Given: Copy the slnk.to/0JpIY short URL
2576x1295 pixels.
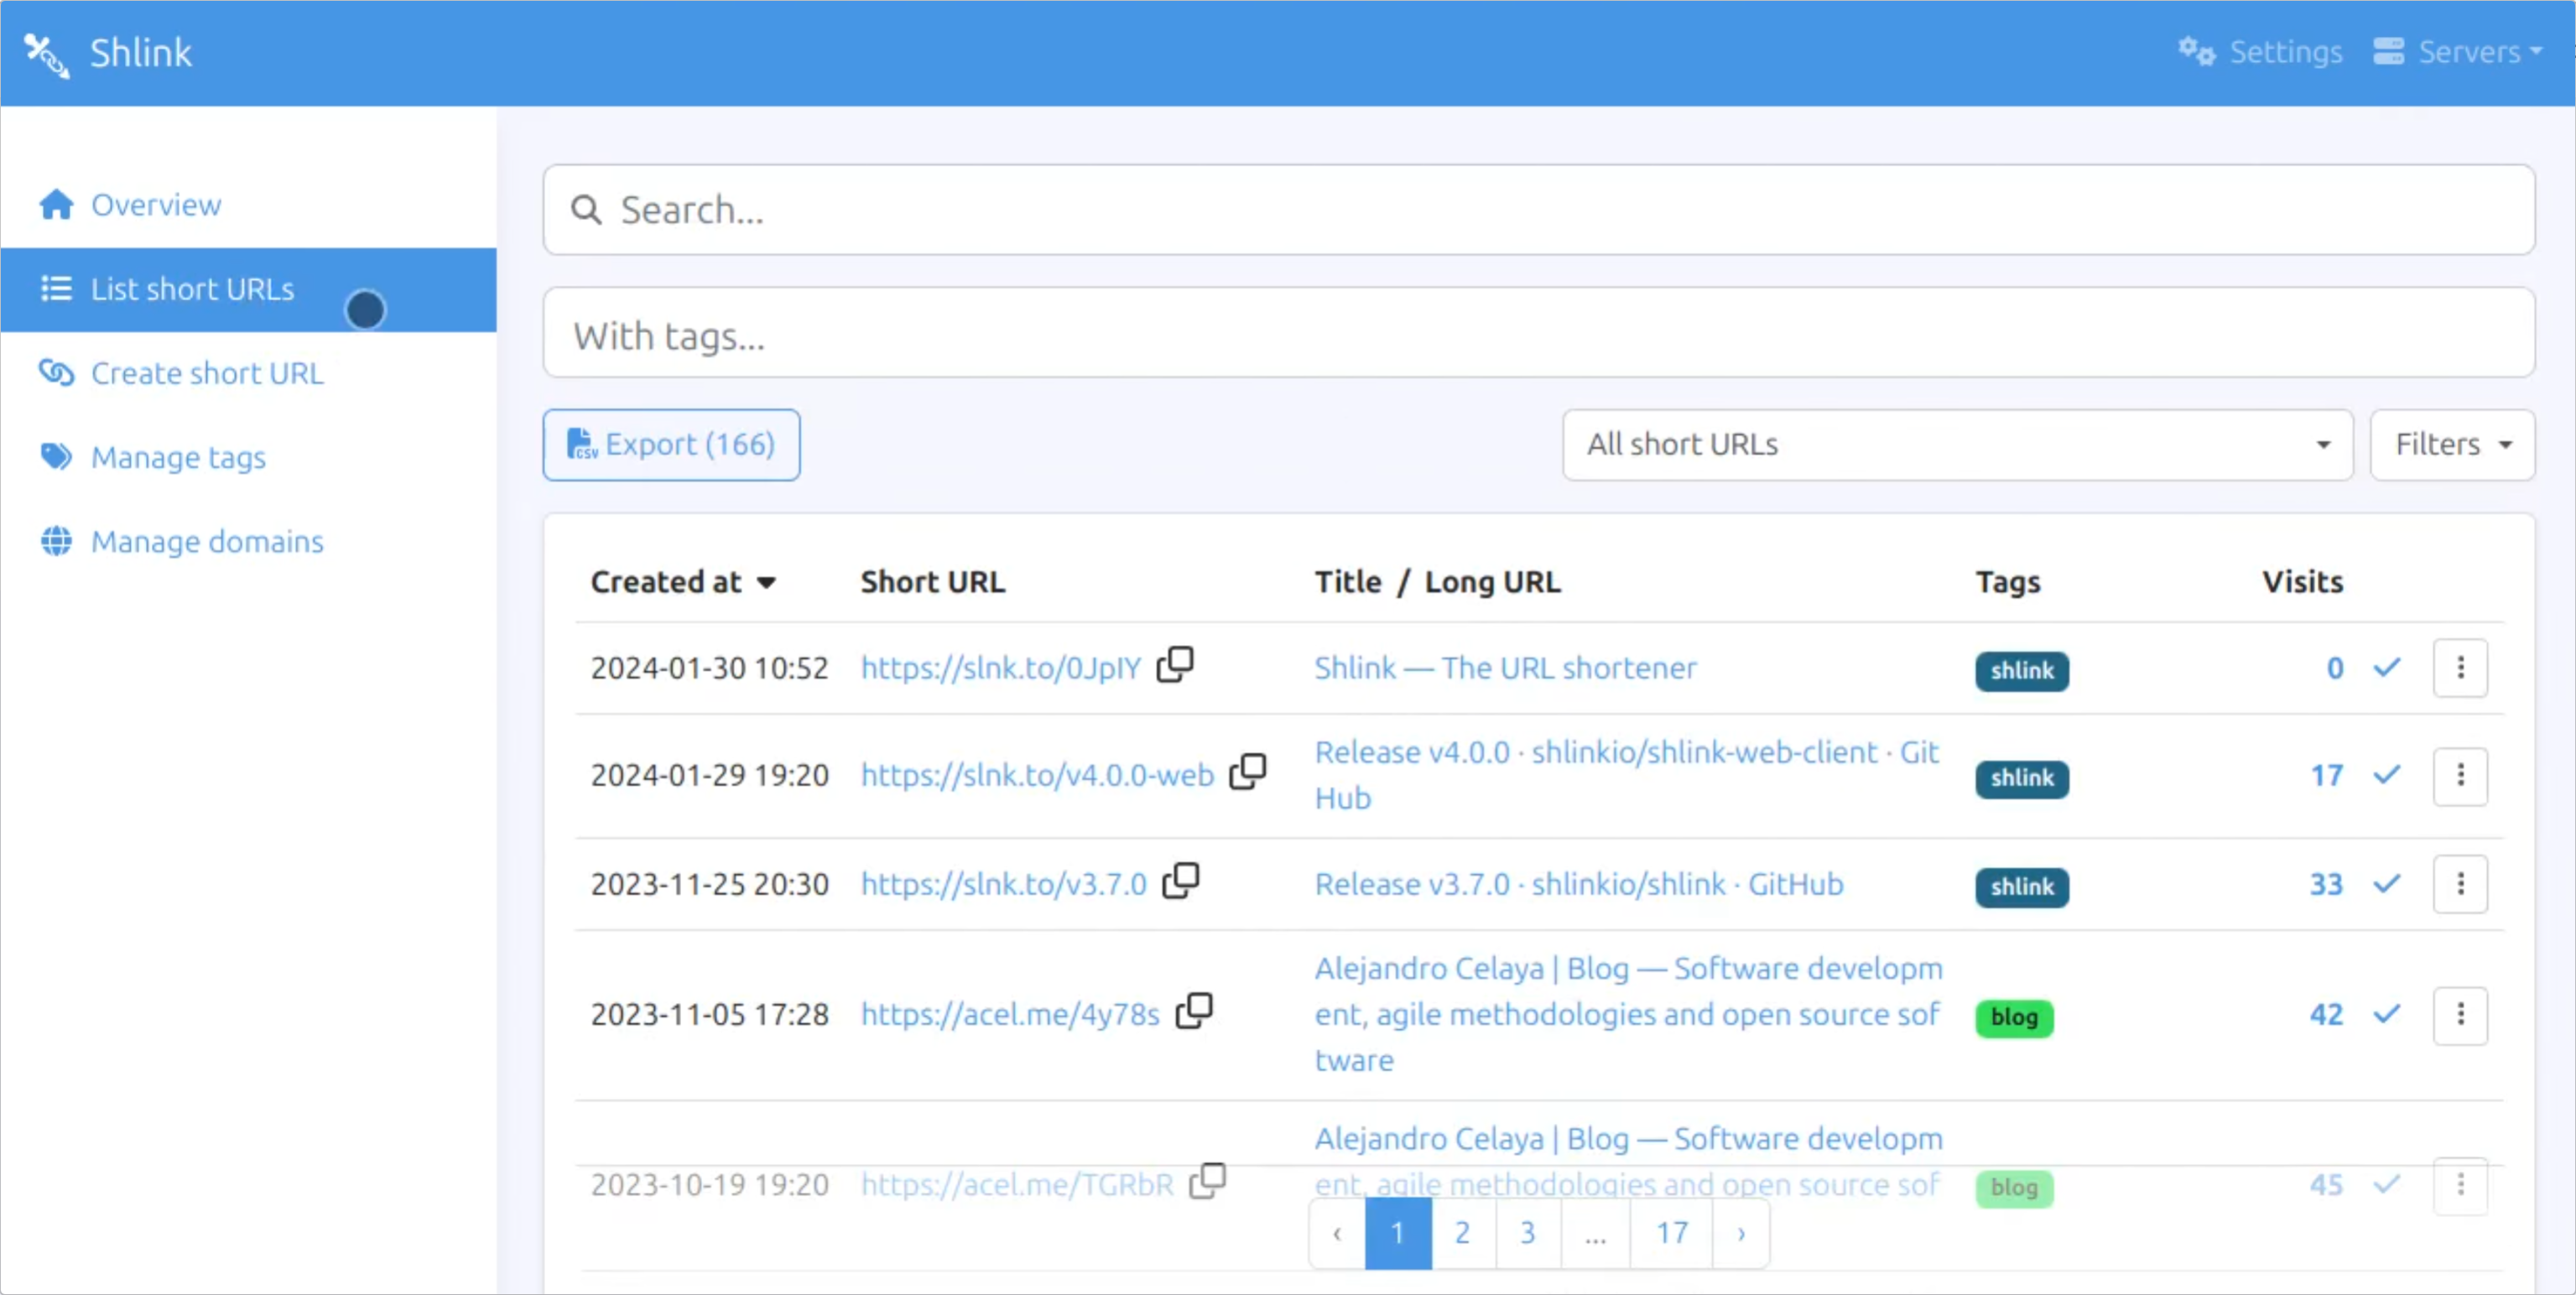Looking at the screenshot, I should tap(1175, 665).
